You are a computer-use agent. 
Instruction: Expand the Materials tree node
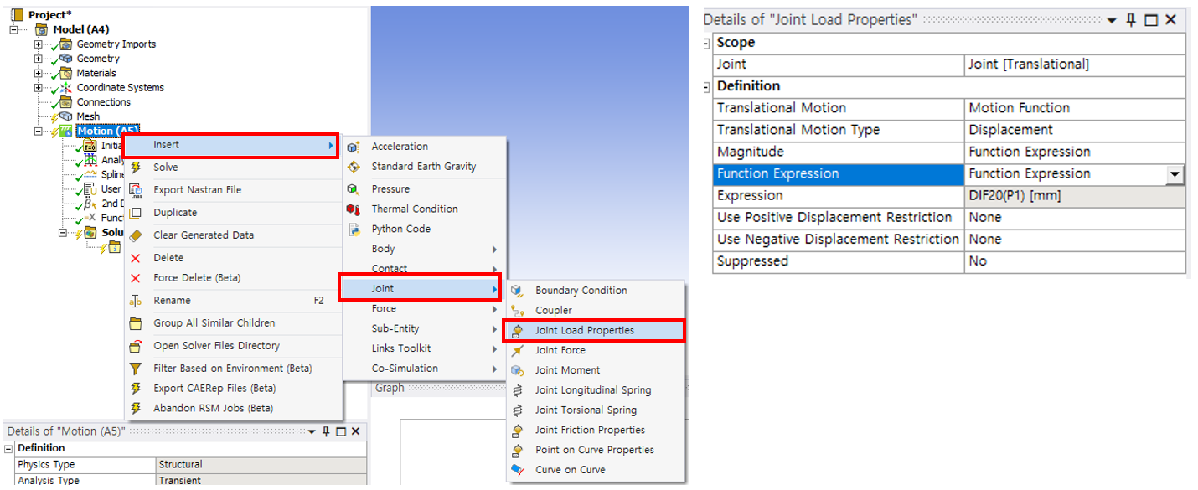[x=39, y=73]
